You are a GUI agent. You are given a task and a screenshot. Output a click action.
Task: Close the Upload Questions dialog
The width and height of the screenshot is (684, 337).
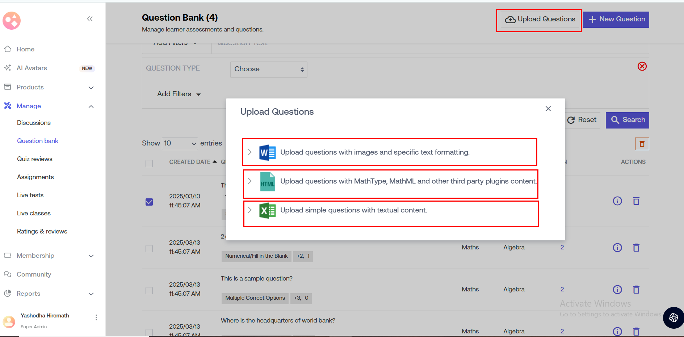pos(548,109)
